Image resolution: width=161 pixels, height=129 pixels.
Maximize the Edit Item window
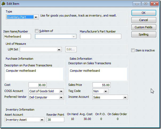[x=146, y=4]
